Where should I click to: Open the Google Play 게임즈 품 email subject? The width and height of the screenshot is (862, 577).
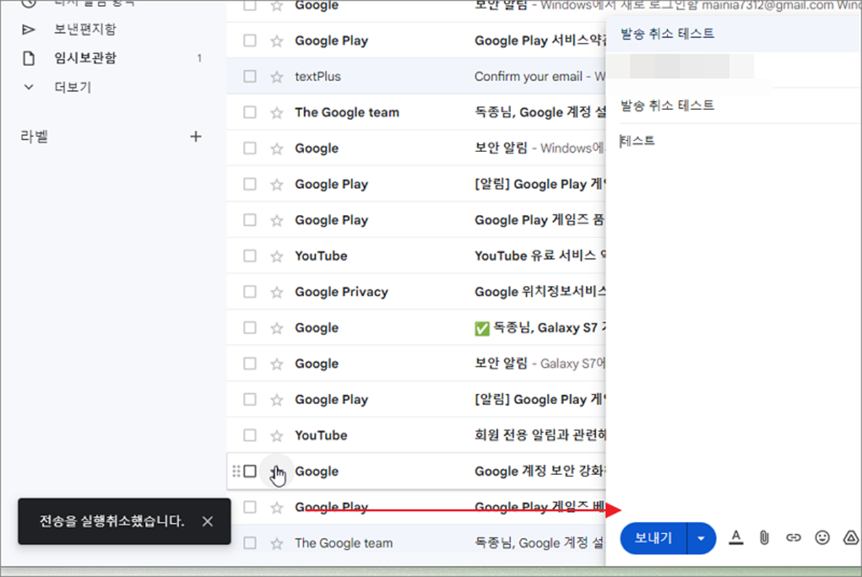click(539, 220)
